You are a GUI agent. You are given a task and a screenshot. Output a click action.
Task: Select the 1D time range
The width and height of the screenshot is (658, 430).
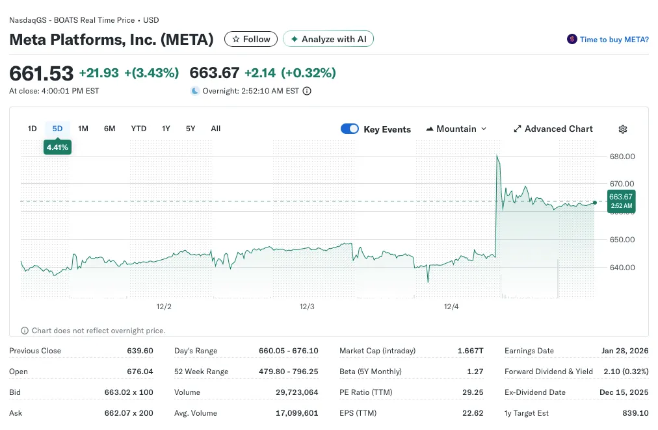point(32,129)
